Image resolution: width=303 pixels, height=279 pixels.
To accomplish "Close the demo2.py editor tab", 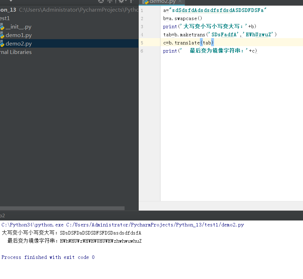I will click(x=179, y=2).
